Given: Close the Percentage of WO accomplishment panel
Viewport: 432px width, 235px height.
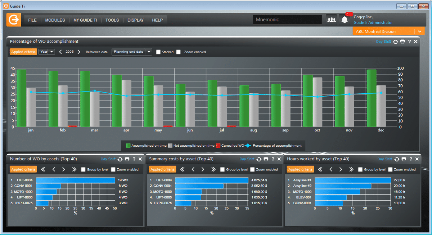Looking at the screenshot, I should pyautogui.click(x=416, y=42).
